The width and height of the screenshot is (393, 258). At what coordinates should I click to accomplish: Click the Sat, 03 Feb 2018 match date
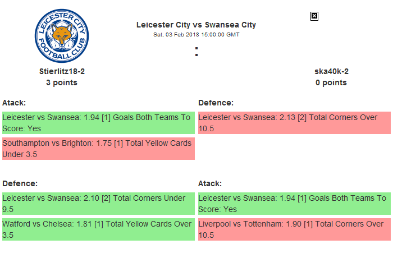196,35
